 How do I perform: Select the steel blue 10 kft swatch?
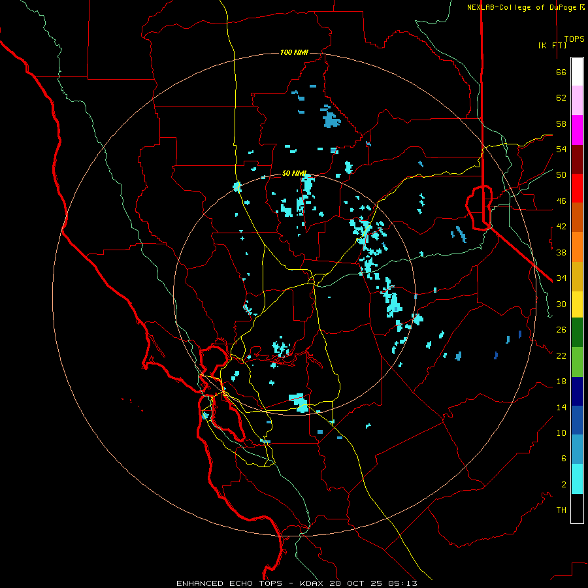(x=577, y=449)
